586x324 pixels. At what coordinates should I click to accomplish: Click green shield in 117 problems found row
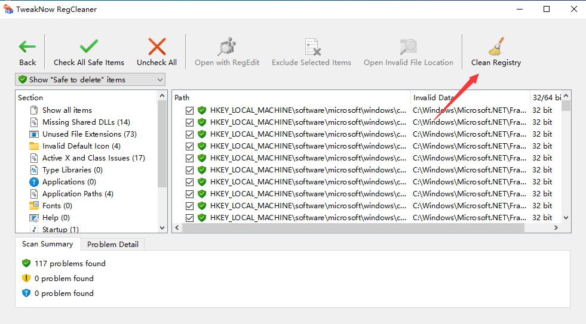click(26, 263)
